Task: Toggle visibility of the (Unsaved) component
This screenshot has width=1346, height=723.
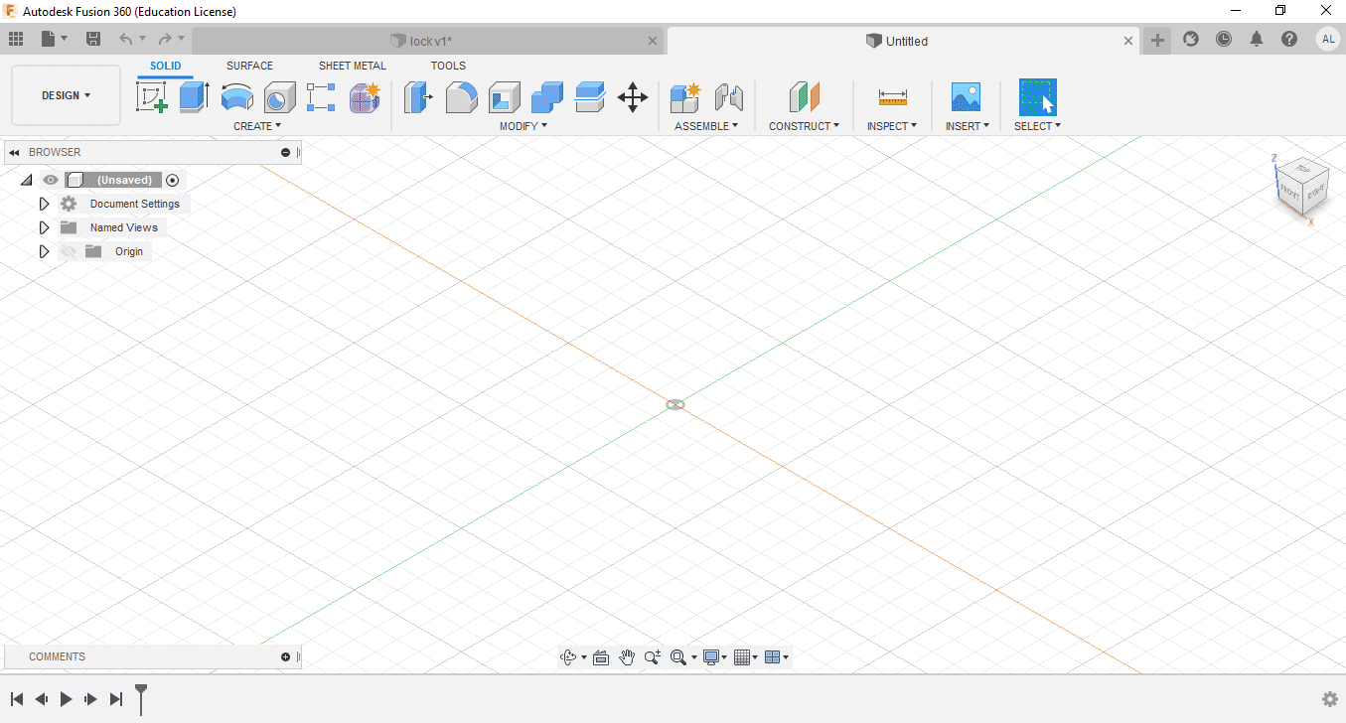Action: (x=51, y=180)
